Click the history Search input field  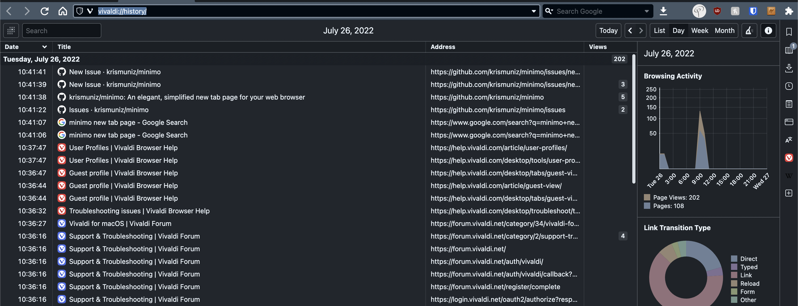(62, 31)
